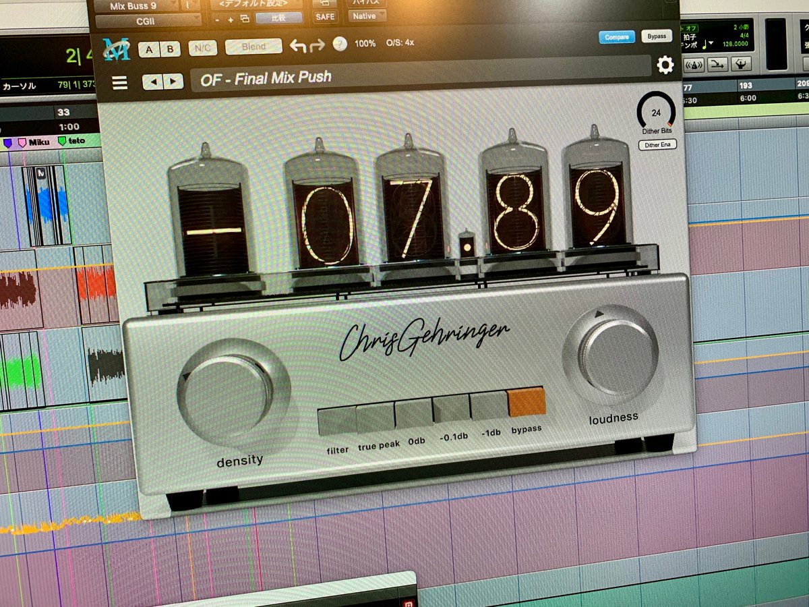Toggle the orange bypass switch on the unit
The height and width of the screenshot is (607, 809).
[527, 402]
